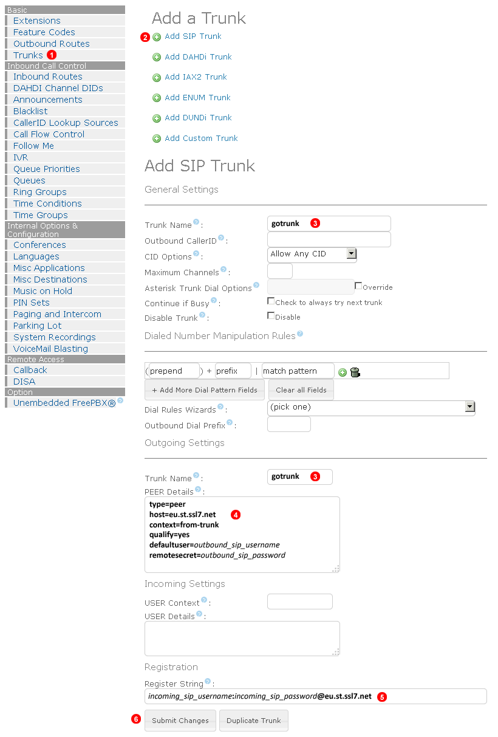
Task: Click help icon next to Register String
Action: [x=208, y=682]
